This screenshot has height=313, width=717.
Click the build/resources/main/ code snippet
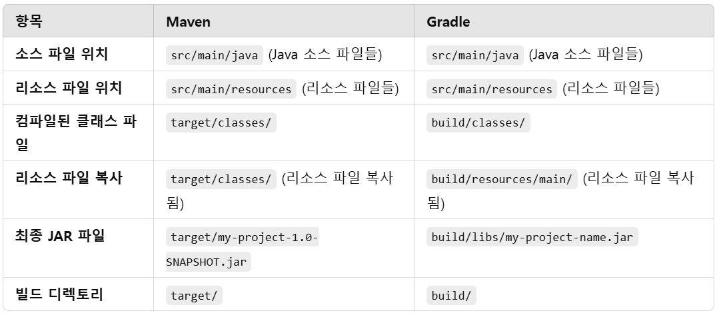click(x=502, y=179)
